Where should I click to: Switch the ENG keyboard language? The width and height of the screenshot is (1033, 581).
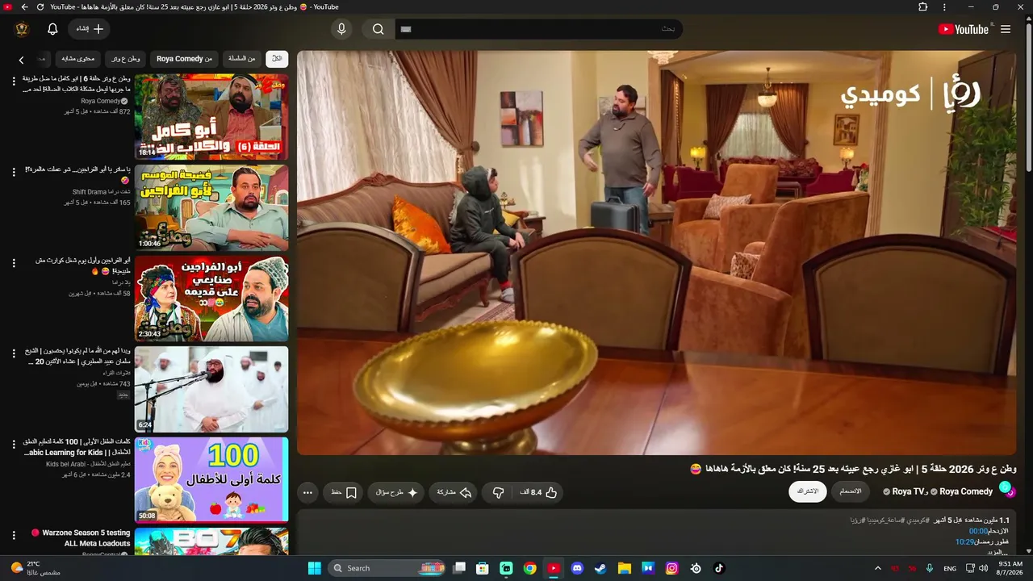coord(950,568)
